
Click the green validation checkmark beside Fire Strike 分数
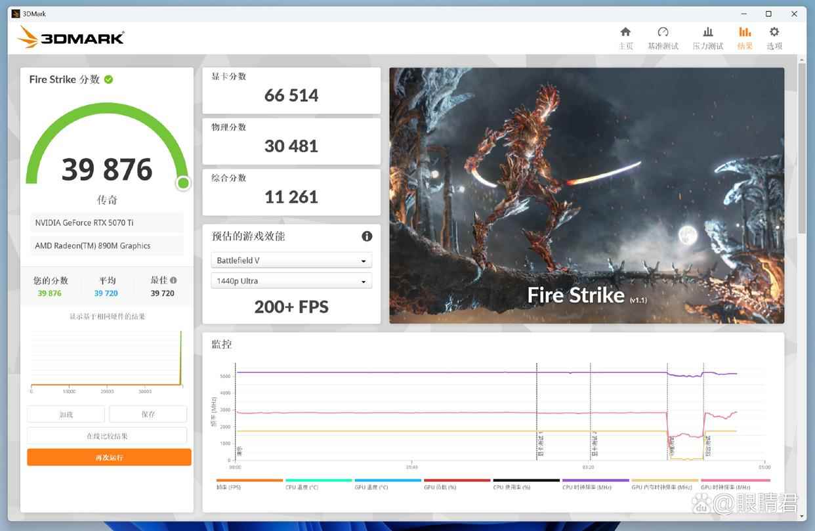[108, 79]
